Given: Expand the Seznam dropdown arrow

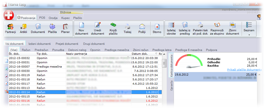Looking at the screenshot, I should point(249,35).
